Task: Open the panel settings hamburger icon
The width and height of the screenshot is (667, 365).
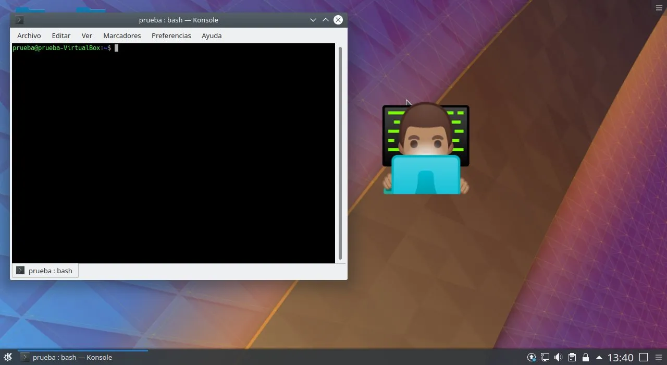Action: coord(659,357)
